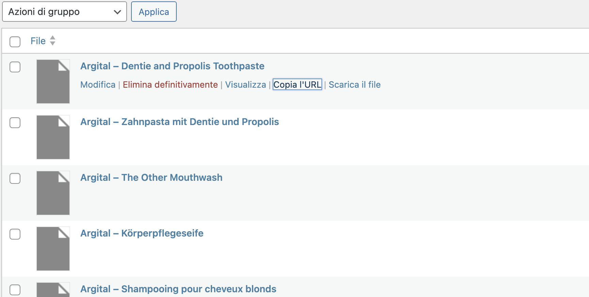This screenshot has width=589, height=297.
Task: Click the File column sort arrows
Action: pyautogui.click(x=52, y=41)
